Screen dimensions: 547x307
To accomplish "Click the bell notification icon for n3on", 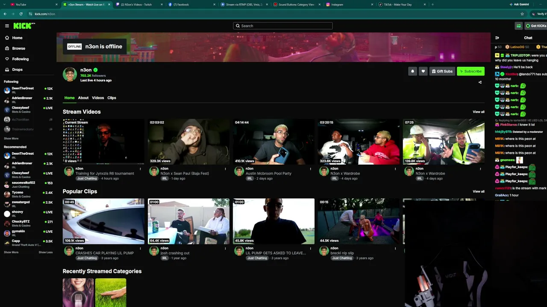I will click(x=412, y=71).
